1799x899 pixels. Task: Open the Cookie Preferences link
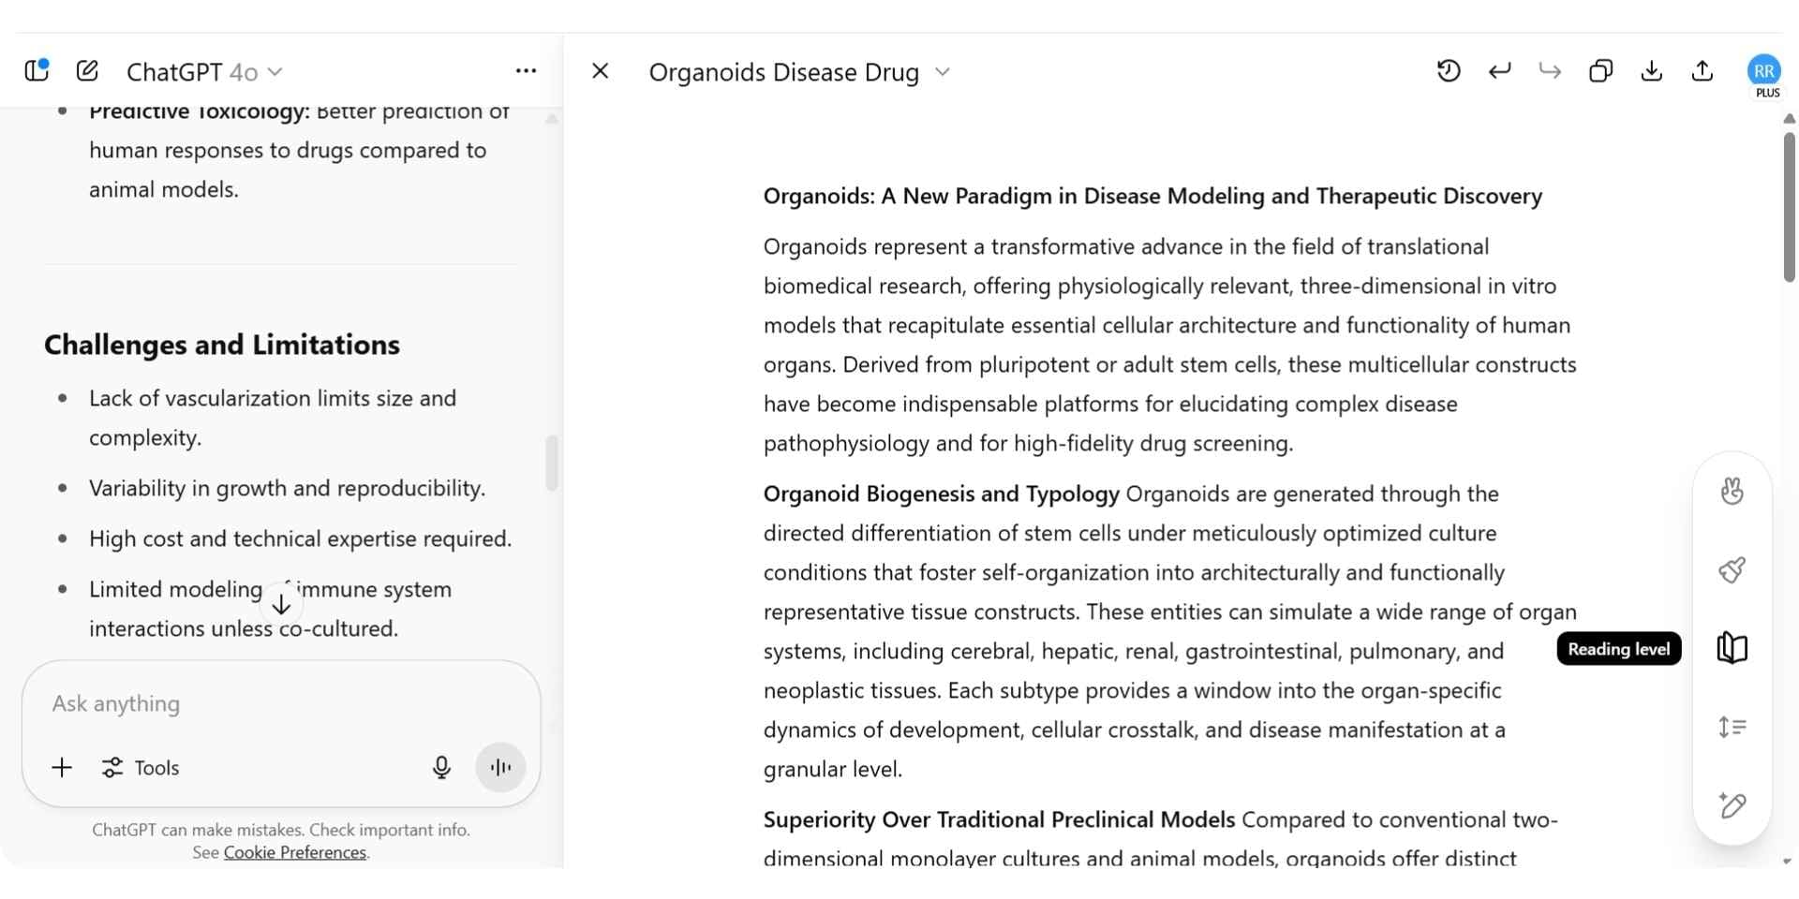pyautogui.click(x=294, y=852)
